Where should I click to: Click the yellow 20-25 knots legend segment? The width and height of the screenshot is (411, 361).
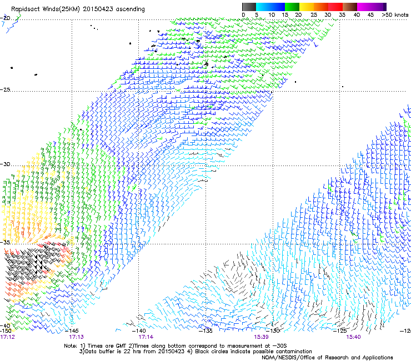307,7
